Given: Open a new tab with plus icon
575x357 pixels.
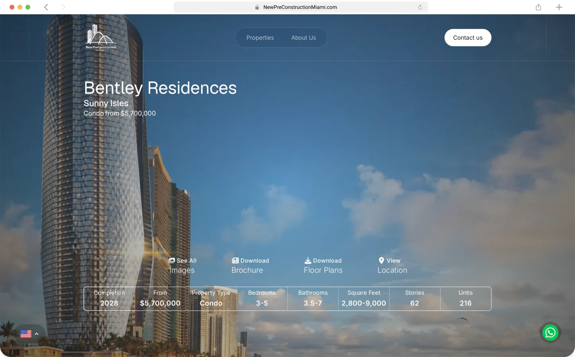Looking at the screenshot, I should point(559,7).
